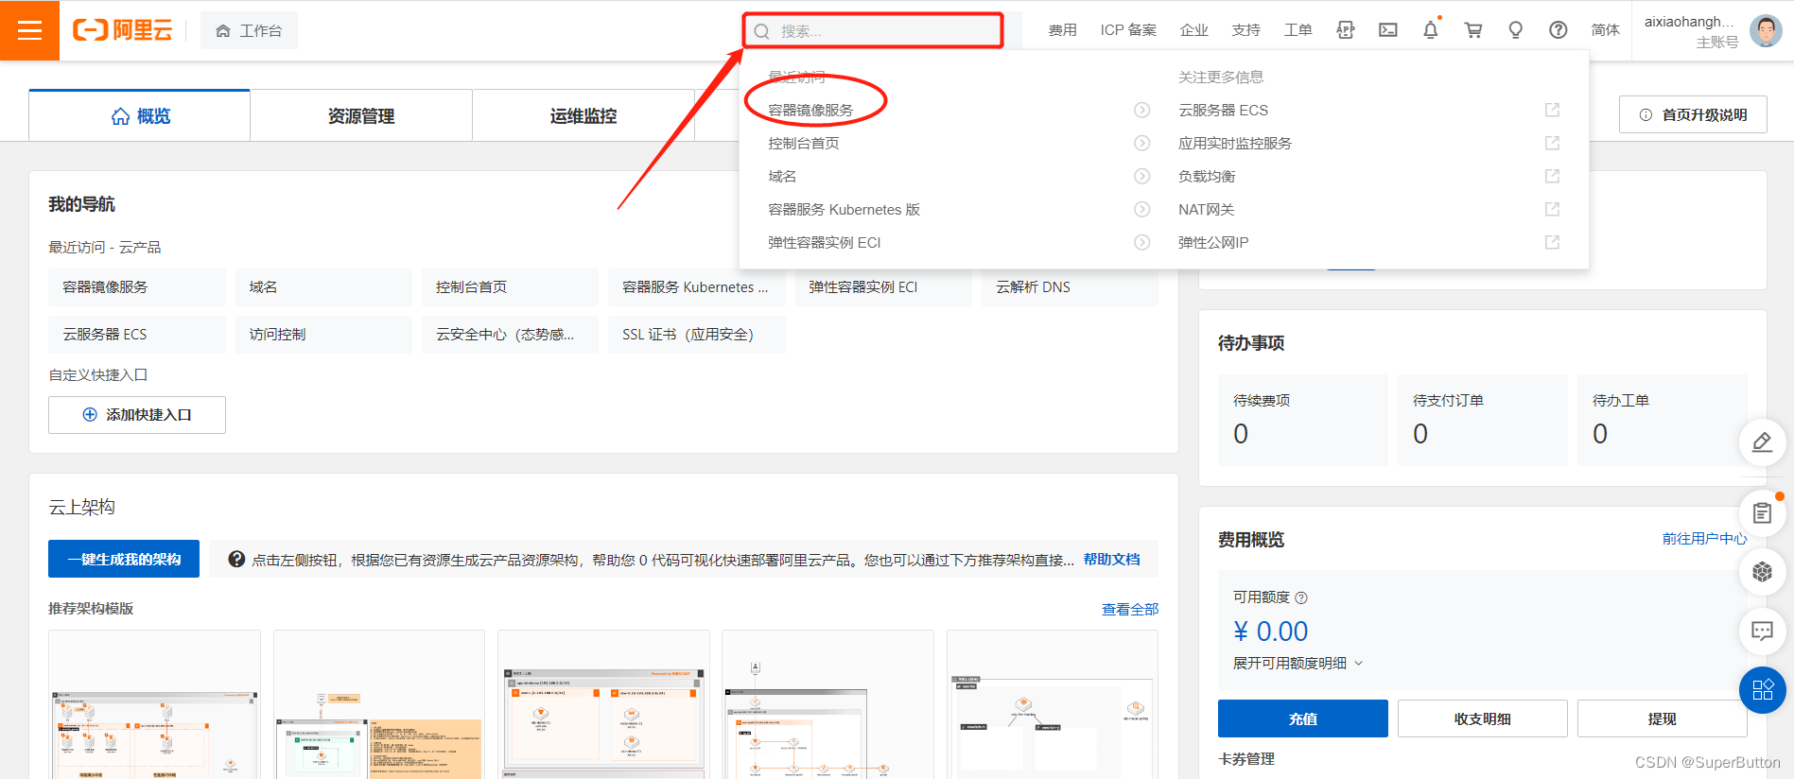Select 容器镜像服务 in recent visits dropdown
Viewport: 1794px width, 779px height.
(x=810, y=111)
